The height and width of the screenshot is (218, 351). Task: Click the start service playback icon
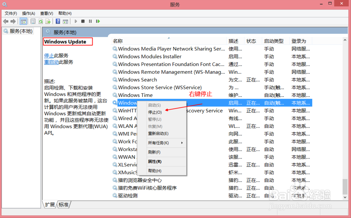[76, 21]
